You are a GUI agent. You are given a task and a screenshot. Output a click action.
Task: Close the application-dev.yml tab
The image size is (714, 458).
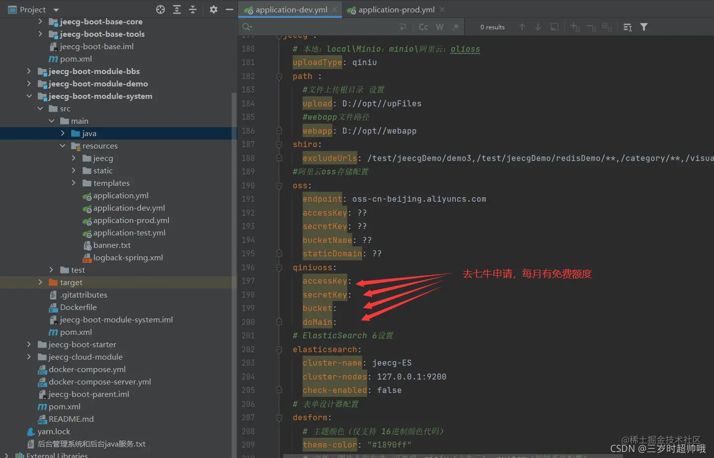[334, 9]
